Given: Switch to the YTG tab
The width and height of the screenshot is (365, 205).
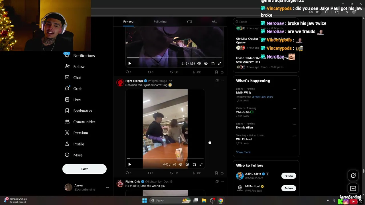Looking at the screenshot, I should (189, 22).
